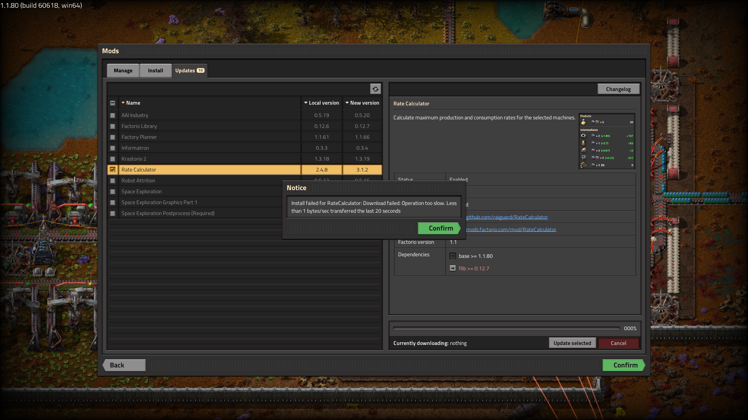Select the Factorio Library row
This screenshot has height=420, width=748.
245,126
